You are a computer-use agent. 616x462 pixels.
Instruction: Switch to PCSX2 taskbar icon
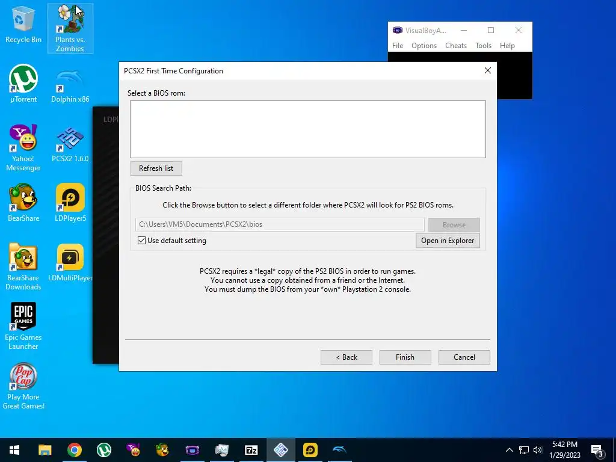pyautogui.click(x=281, y=450)
